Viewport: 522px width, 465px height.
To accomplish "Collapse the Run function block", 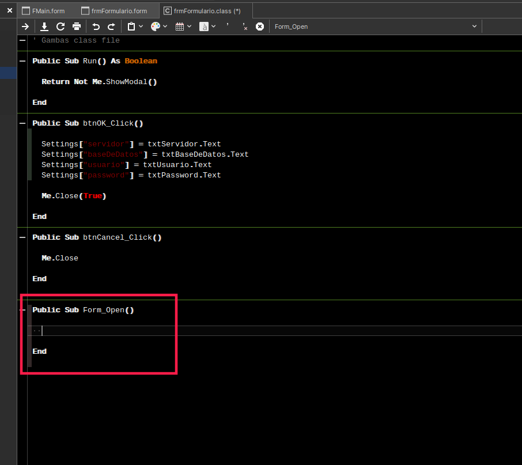I will [22, 61].
